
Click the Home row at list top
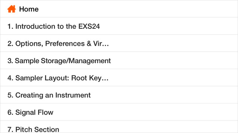(x=119, y=9)
